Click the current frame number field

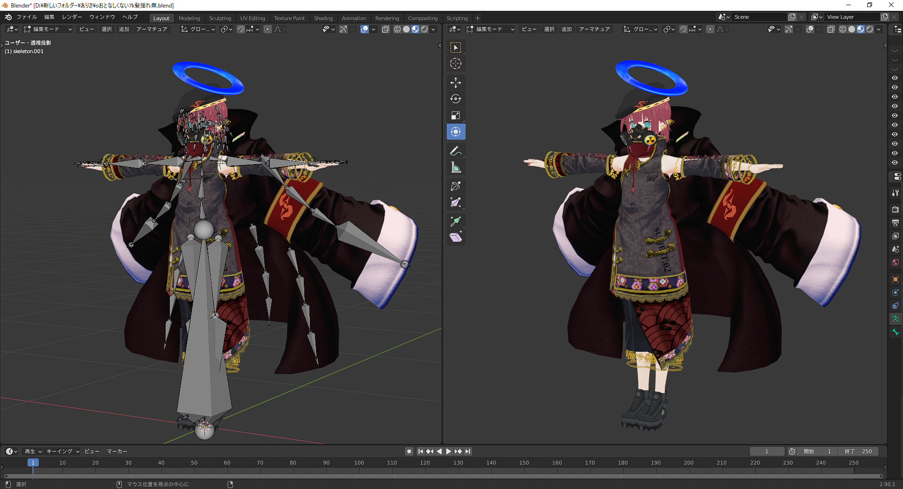[x=767, y=451]
